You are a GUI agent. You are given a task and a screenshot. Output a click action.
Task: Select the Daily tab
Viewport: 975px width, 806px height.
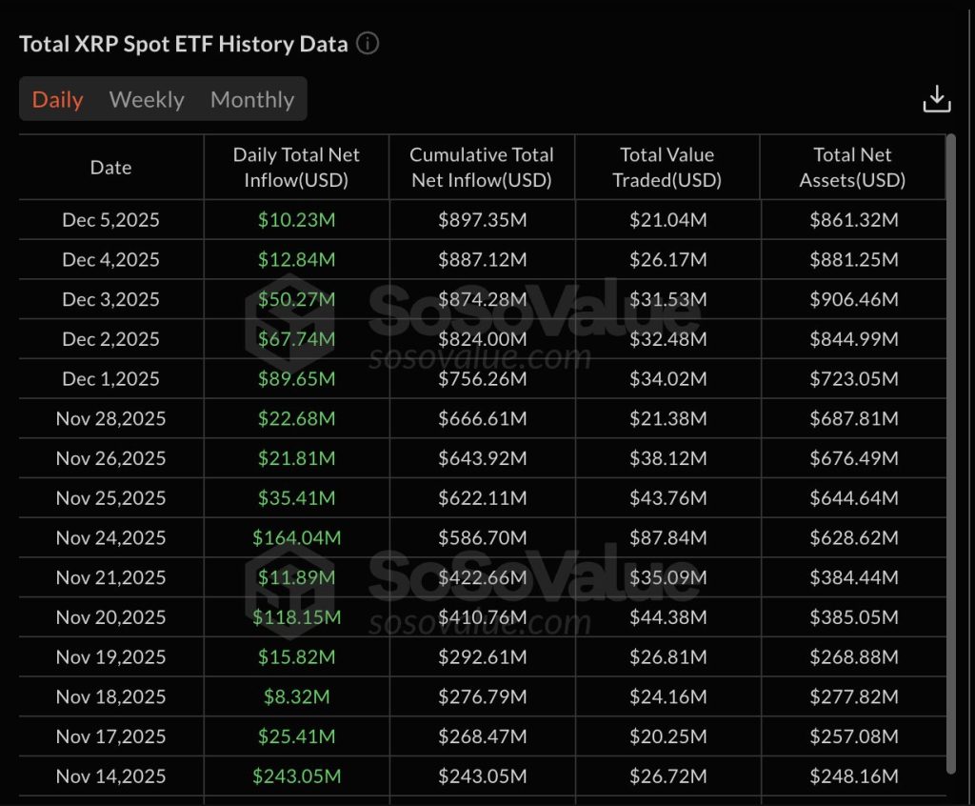click(57, 99)
